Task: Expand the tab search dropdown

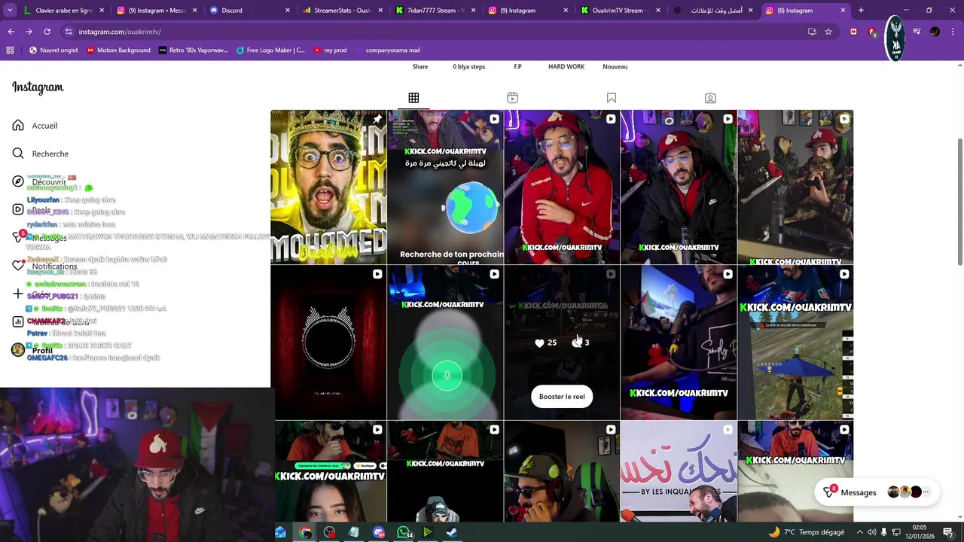Action: [x=10, y=11]
